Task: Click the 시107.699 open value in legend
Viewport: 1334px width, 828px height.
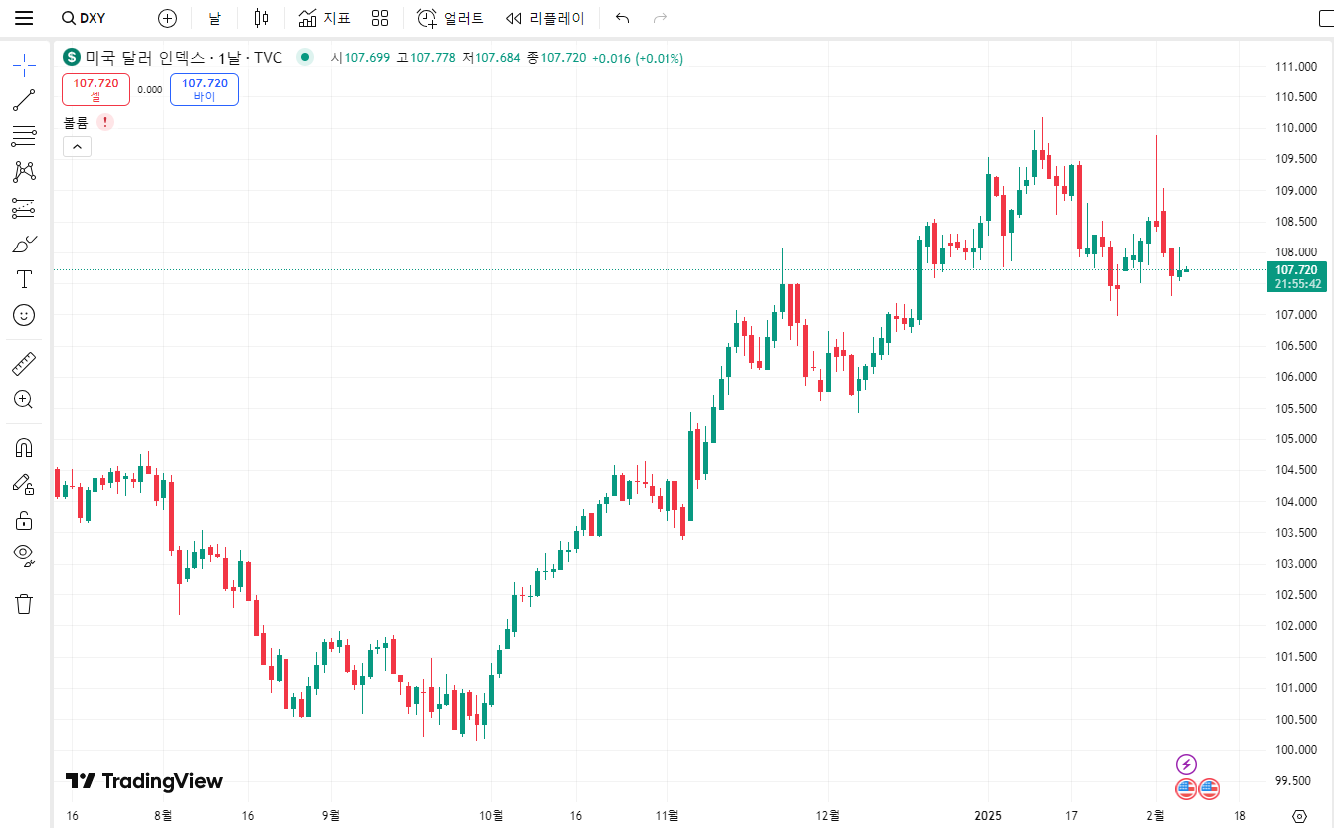Action: pyautogui.click(x=361, y=58)
